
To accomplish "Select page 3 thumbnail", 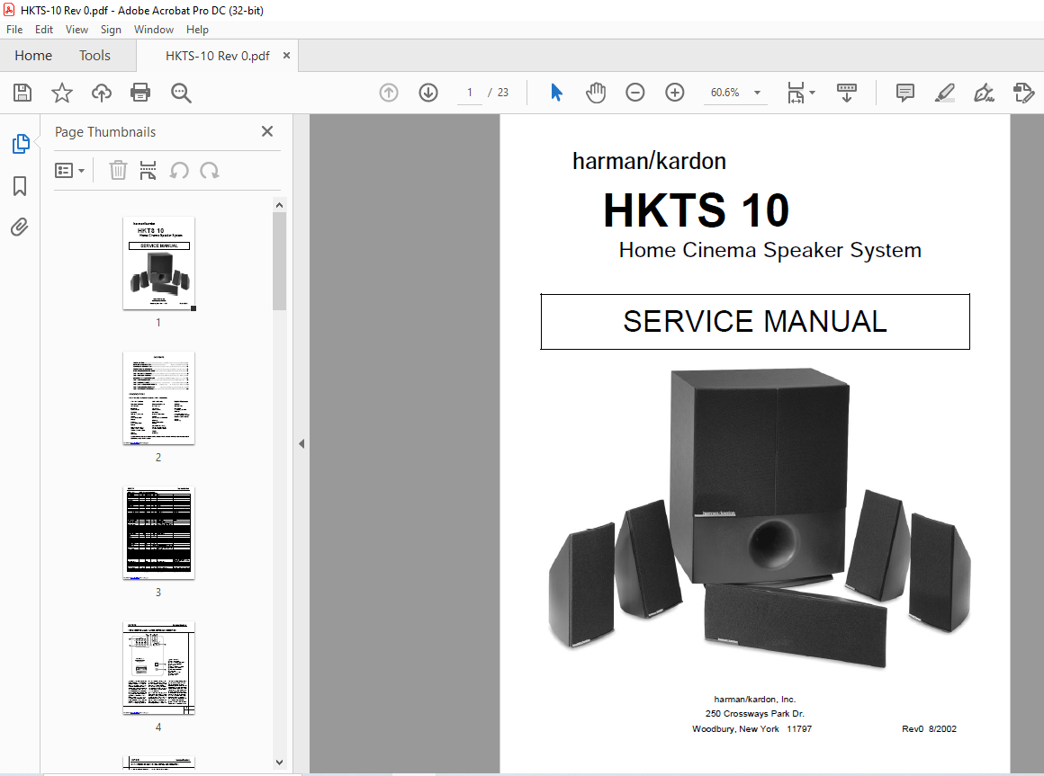I will tap(158, 532).
